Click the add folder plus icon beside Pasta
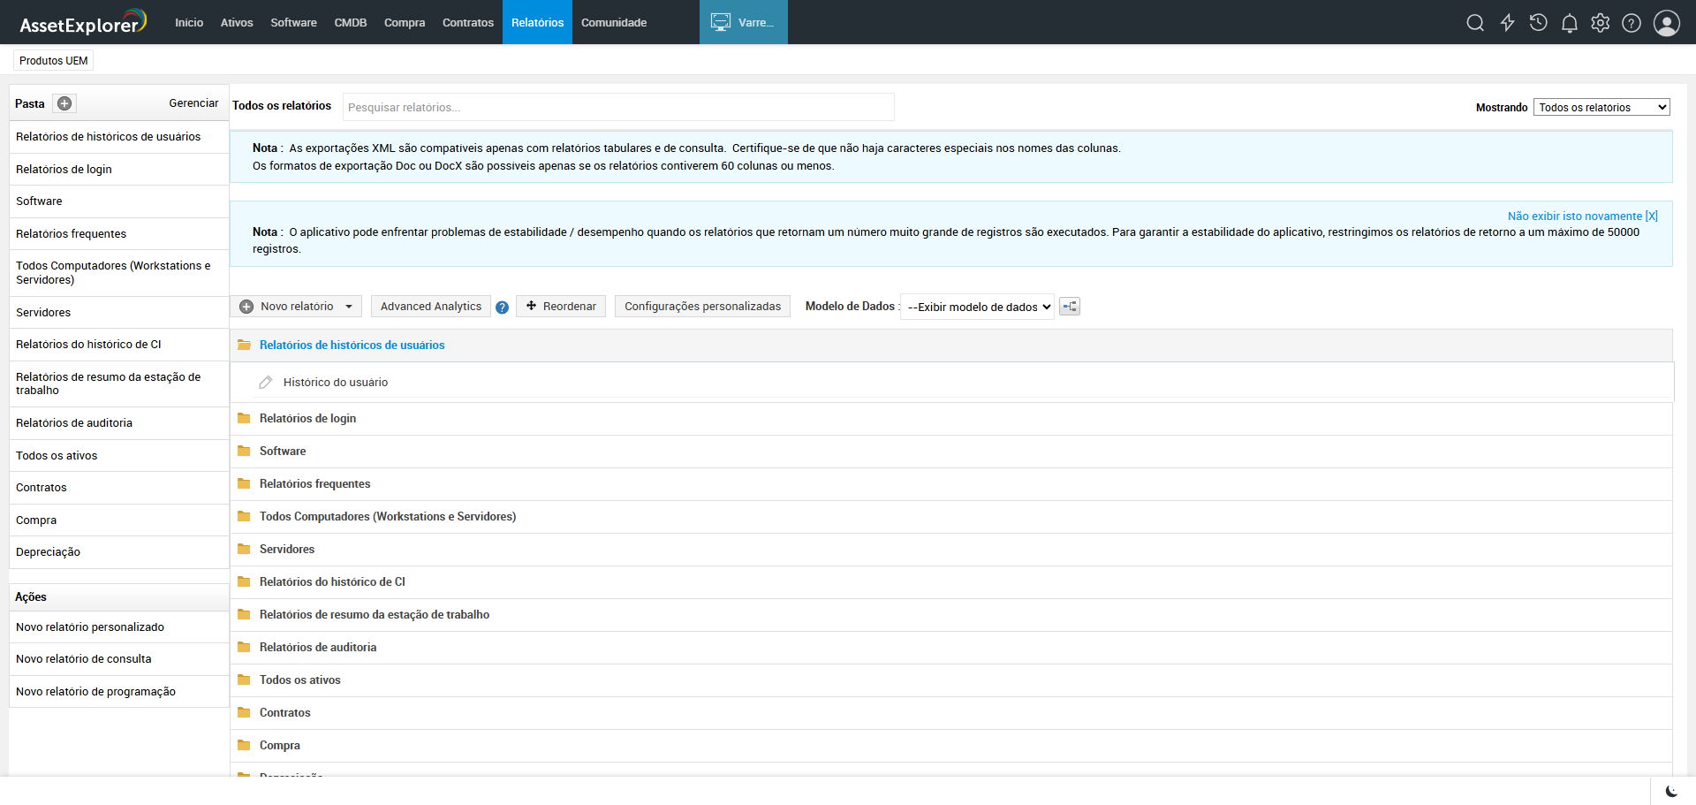Screen dimensions: 1696x805 point(64,103)
